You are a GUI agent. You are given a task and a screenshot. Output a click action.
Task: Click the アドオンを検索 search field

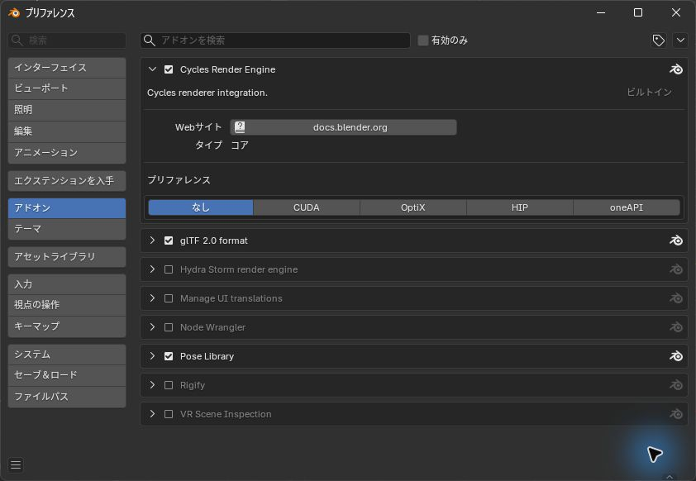click(x=275, y=40)
